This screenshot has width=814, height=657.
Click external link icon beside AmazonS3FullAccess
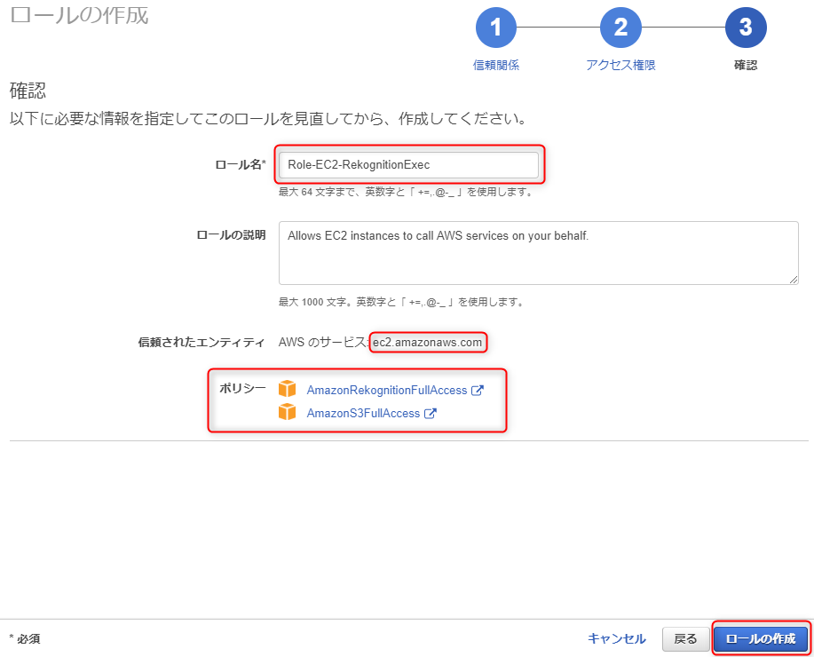(x=431, y=414)
